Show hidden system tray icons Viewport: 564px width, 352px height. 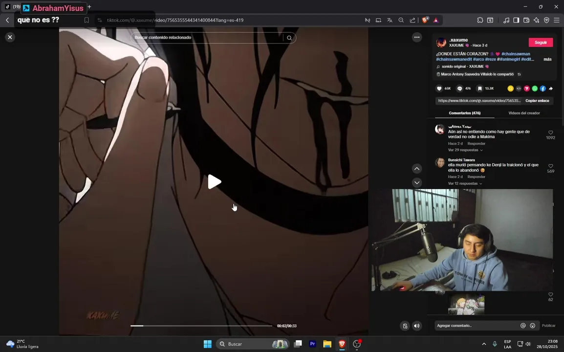coord(484,344)
